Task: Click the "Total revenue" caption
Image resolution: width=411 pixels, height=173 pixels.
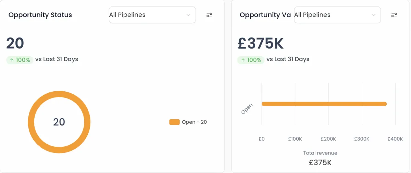Action: 320,153
